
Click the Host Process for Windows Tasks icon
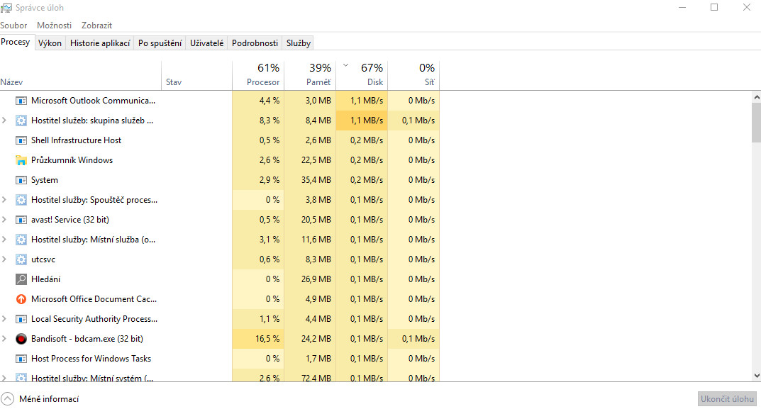21,359
